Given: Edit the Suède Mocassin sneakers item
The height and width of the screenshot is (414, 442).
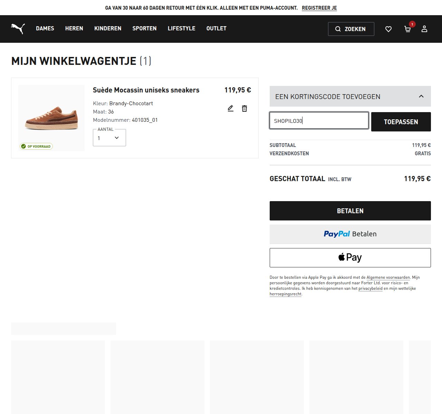Looking at the screenshot, I should [231, 108].
